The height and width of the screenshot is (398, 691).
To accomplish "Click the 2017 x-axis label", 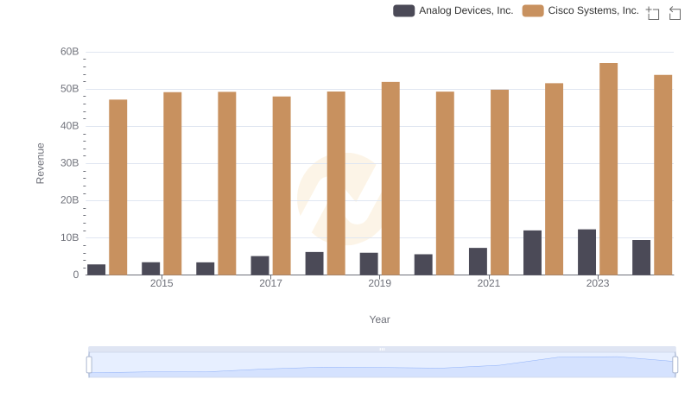I will pos(270,283).
